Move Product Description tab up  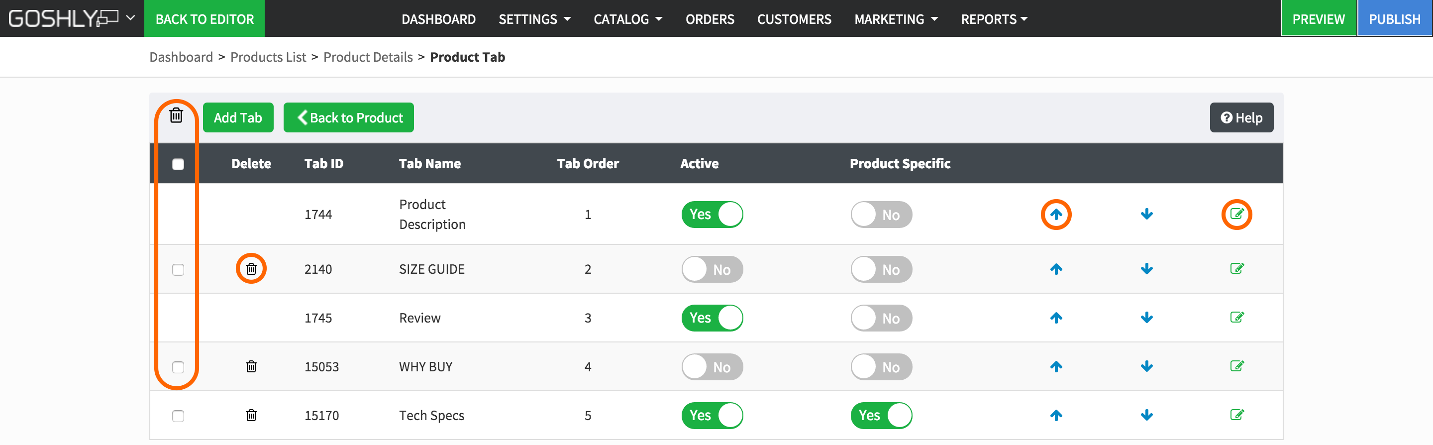1055,214
